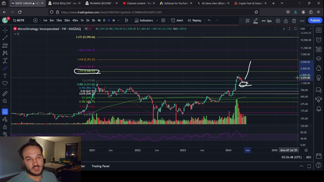Viewport: 324px width, 182px height.
Task: Switch to 4h timeframe
Action: [x=99, y=20]
